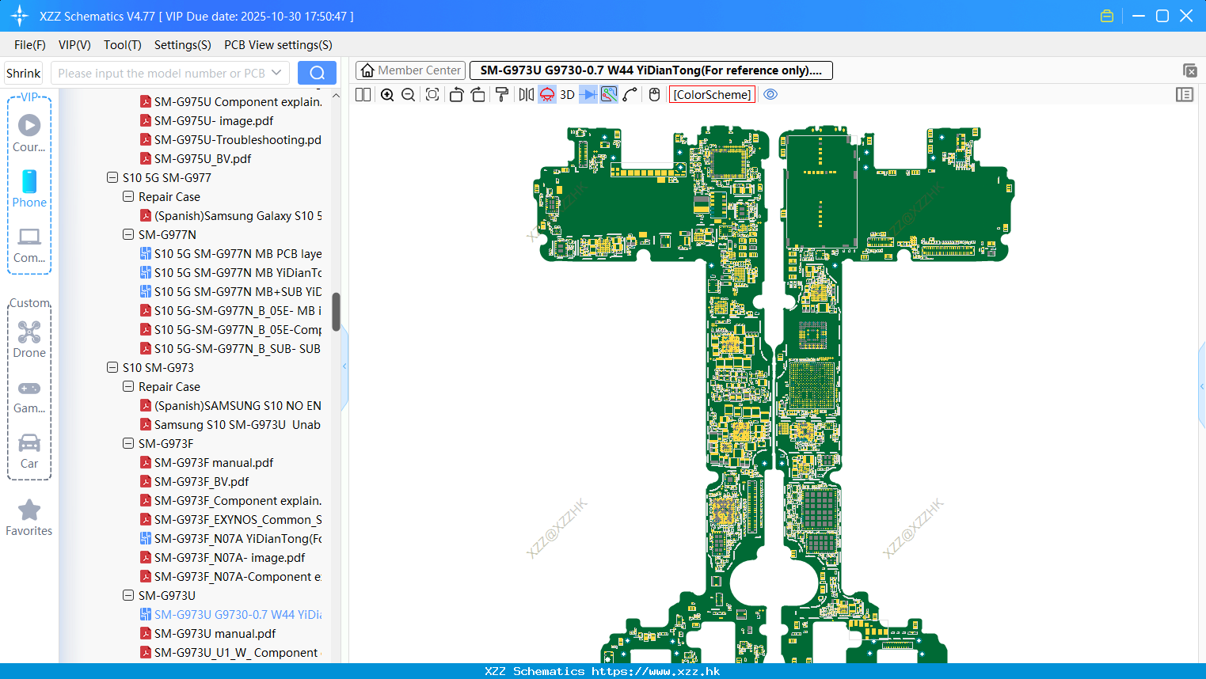
Task: Open the Settings(S) menu
Action: [x=183, y=45]
